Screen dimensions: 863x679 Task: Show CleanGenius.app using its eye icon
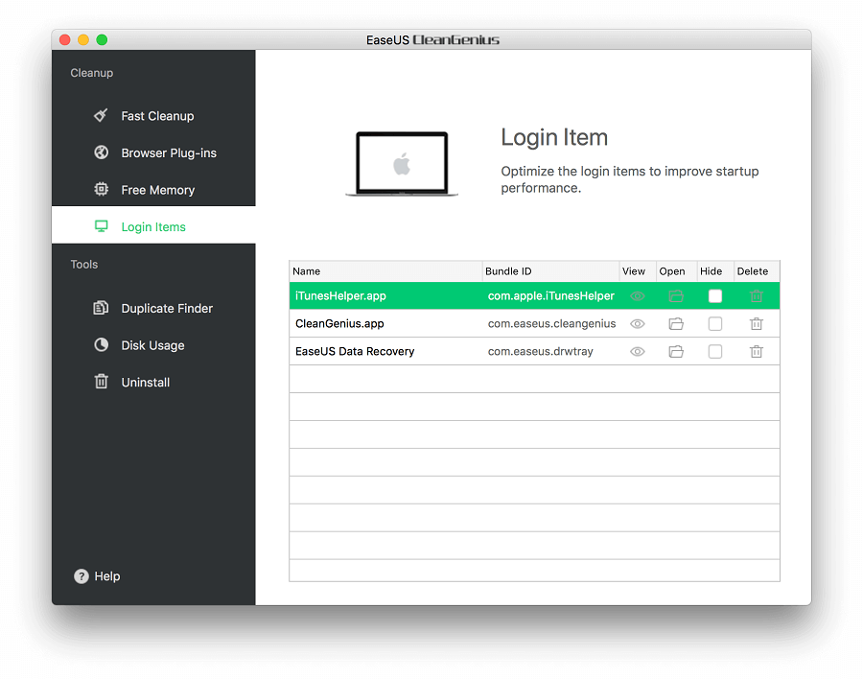pos(637,324)
